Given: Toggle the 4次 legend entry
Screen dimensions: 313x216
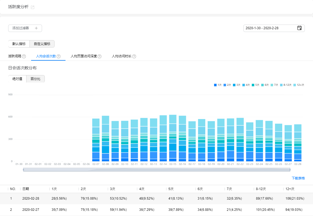Looking at the screenshot, I should click(246, 85).
